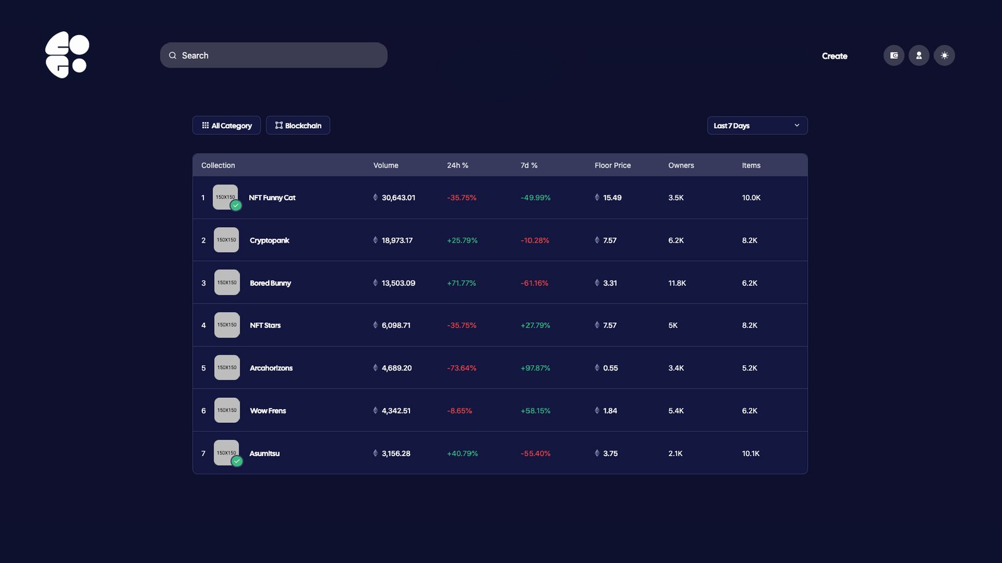Open the user profile icon
Screen dimensions: 1002x563
(919, 56)
